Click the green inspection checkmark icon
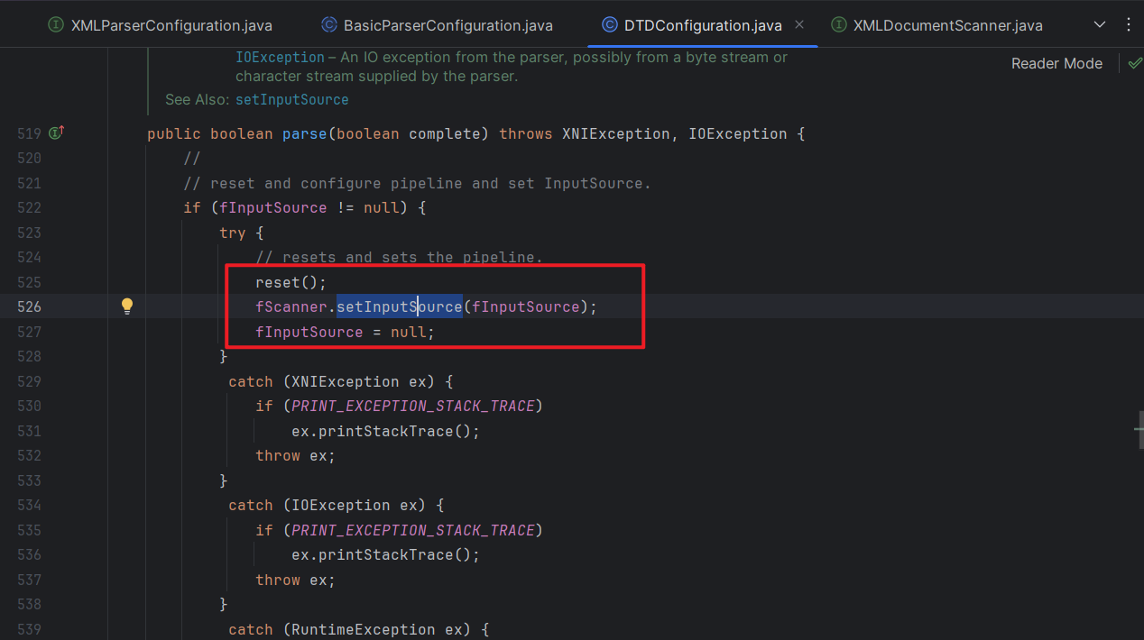 1134,63
